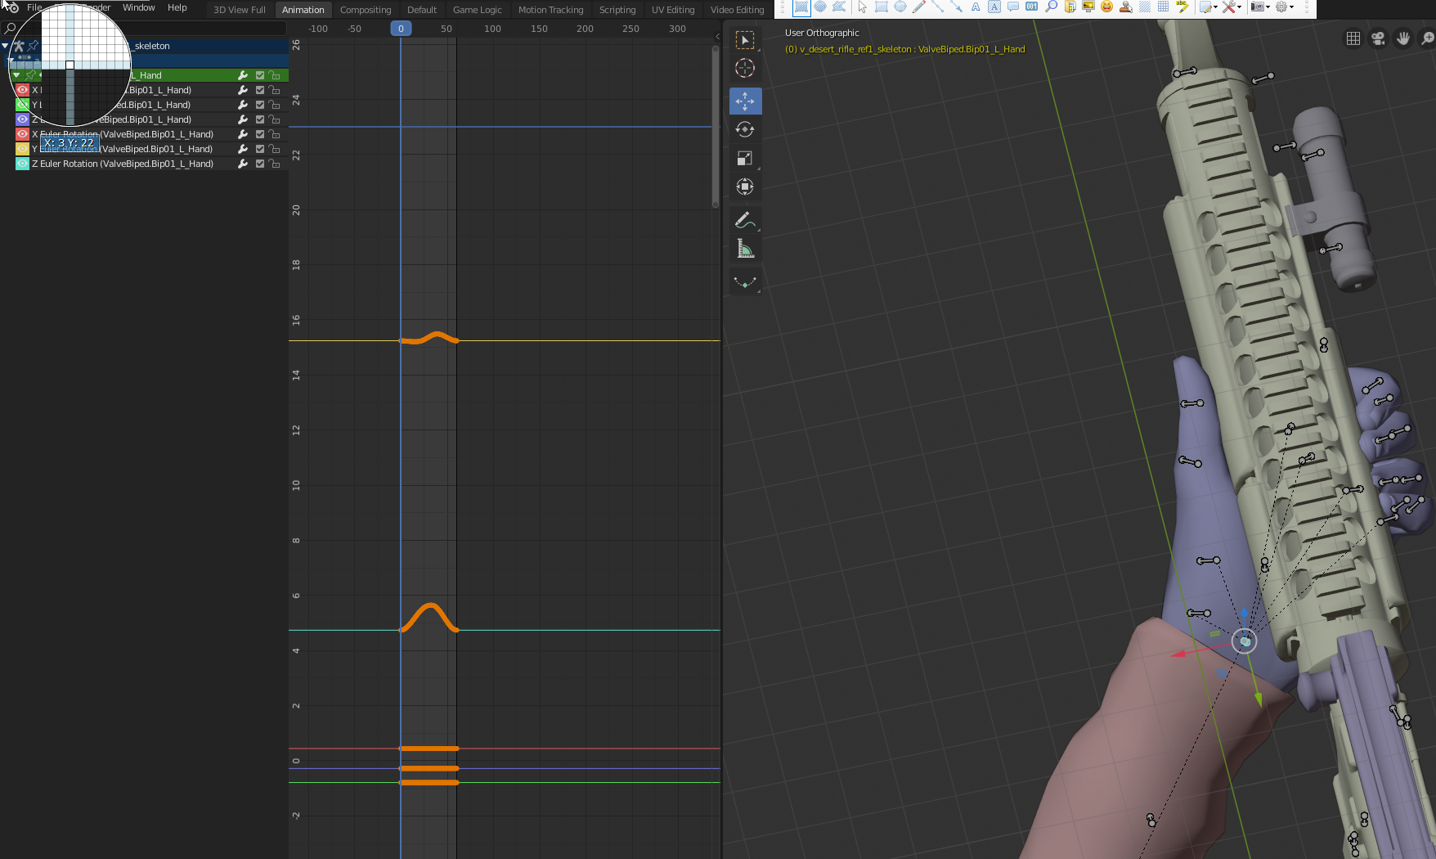Pick the Annotate pencil tool
The width and height of the screenshot is (1436, 859).
[x=744, y=220]
